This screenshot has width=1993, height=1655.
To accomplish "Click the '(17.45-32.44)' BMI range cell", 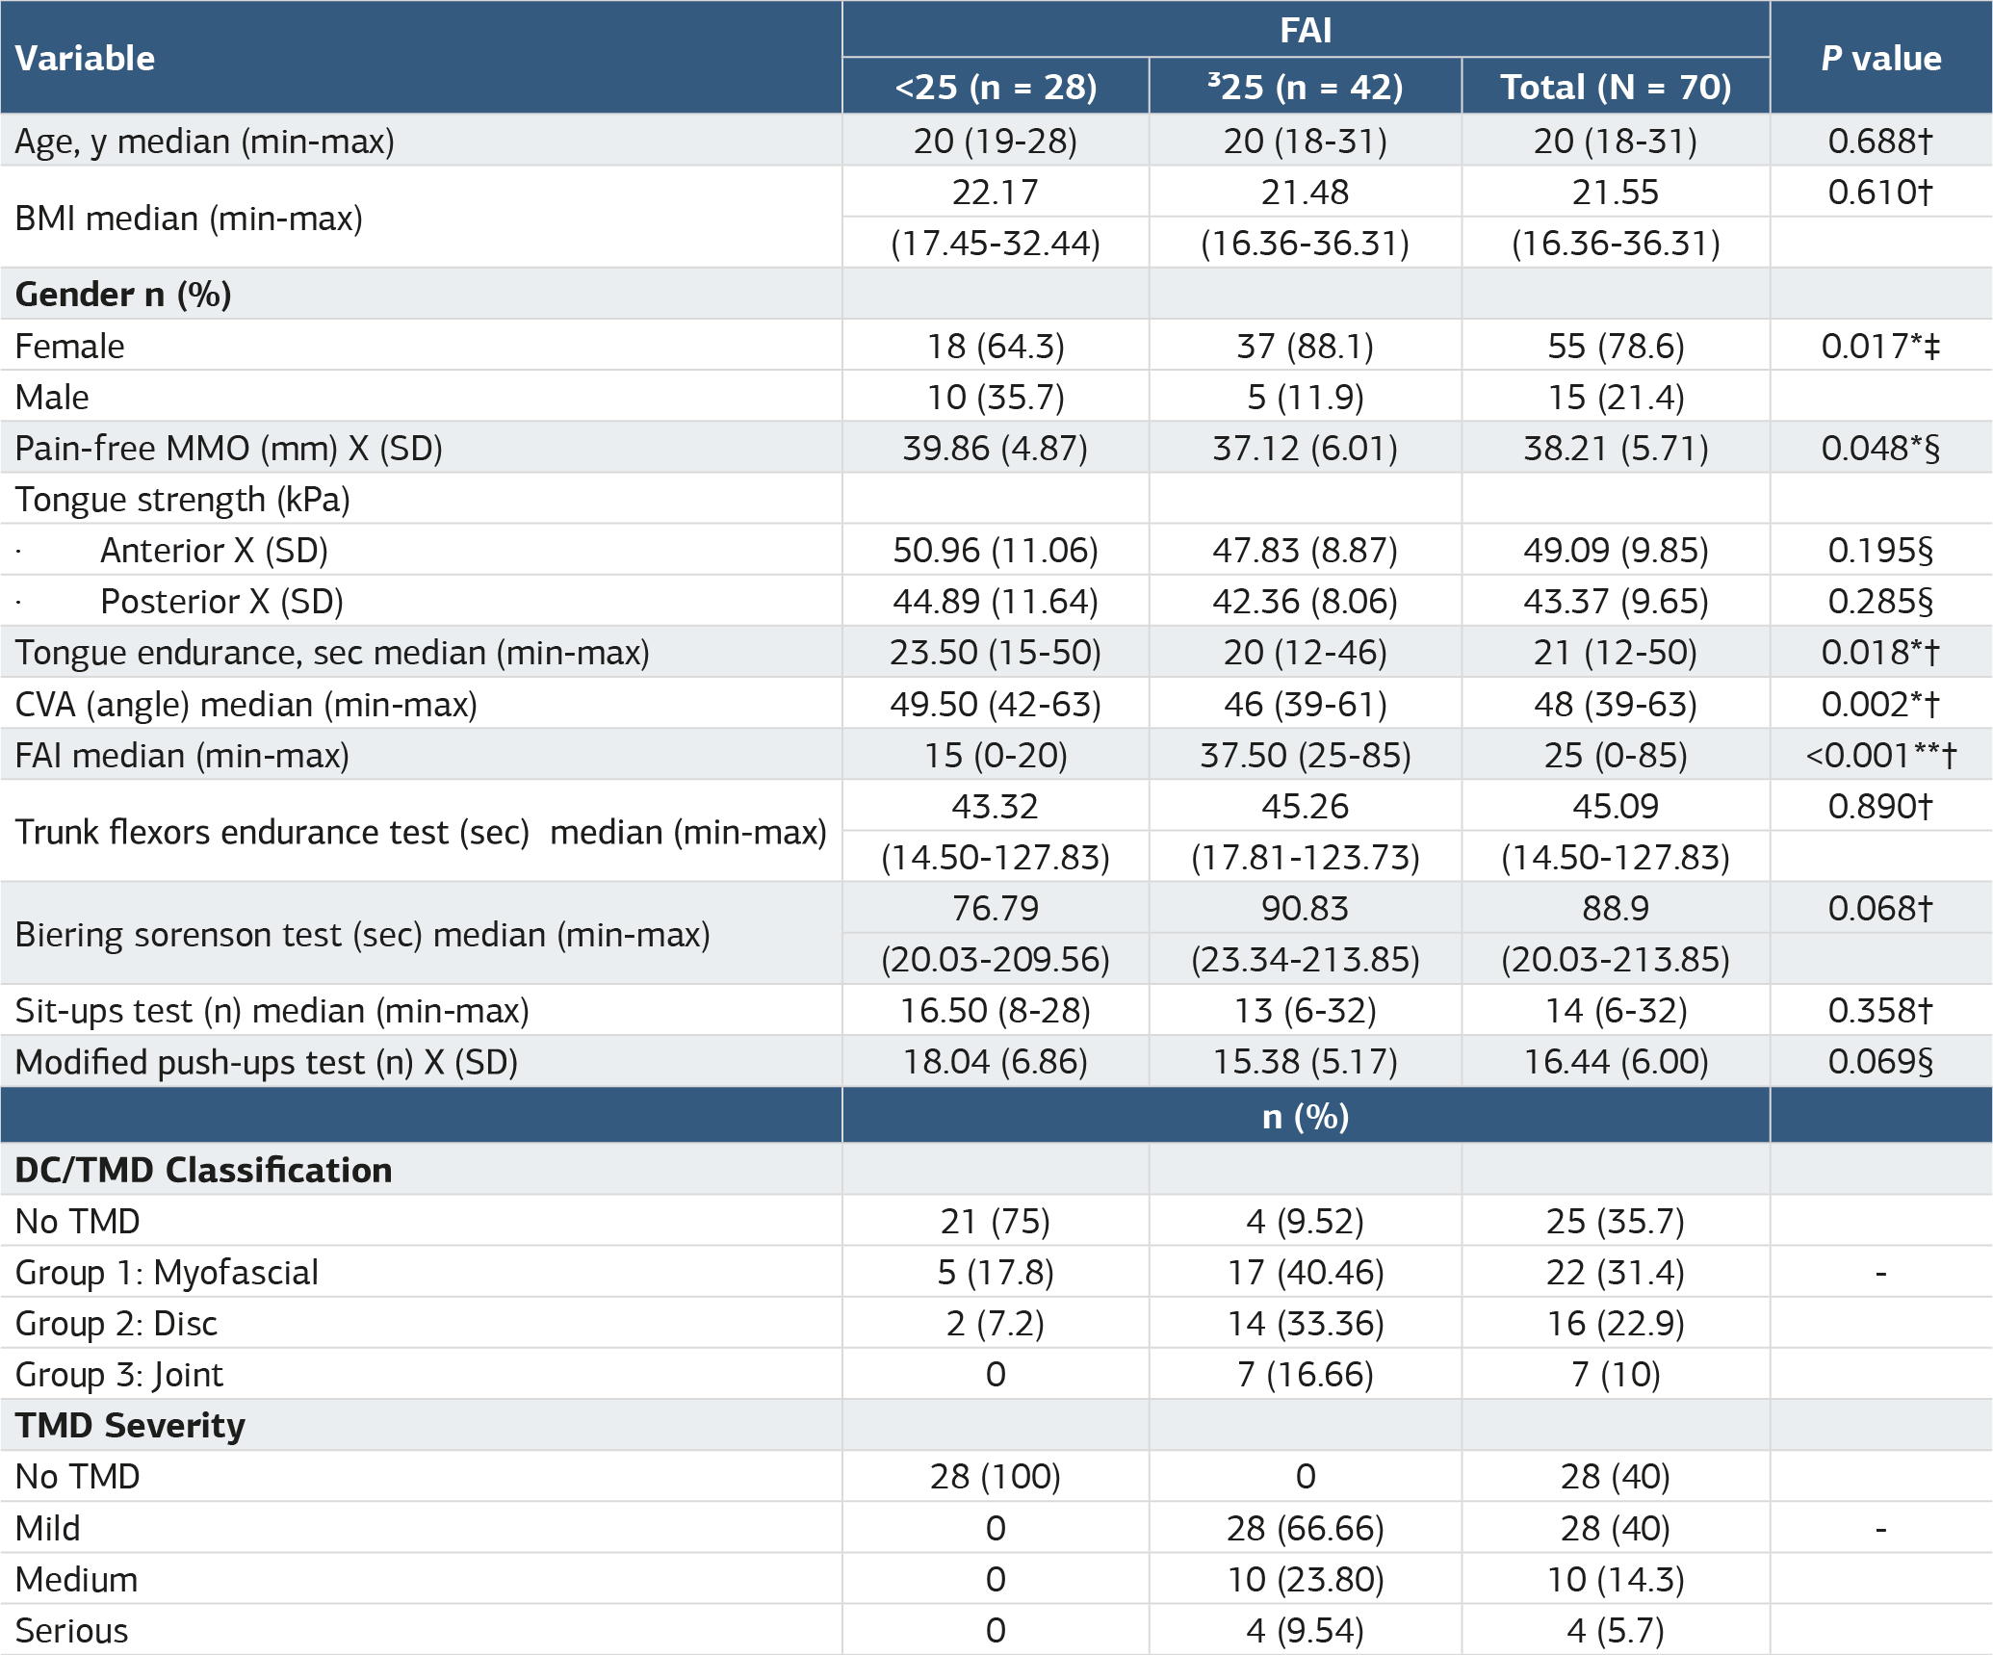I will pos(996,244).
